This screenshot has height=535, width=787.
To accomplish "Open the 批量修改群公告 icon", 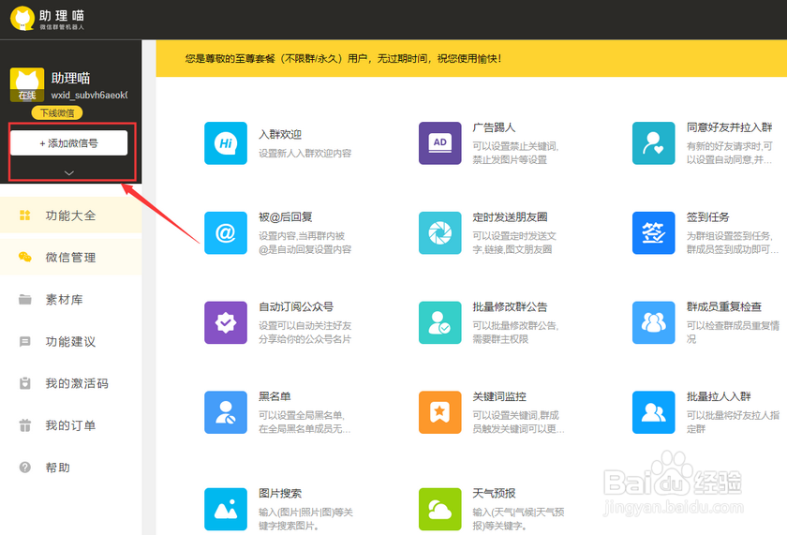I will pyautogui.click(x=439, y=322).
